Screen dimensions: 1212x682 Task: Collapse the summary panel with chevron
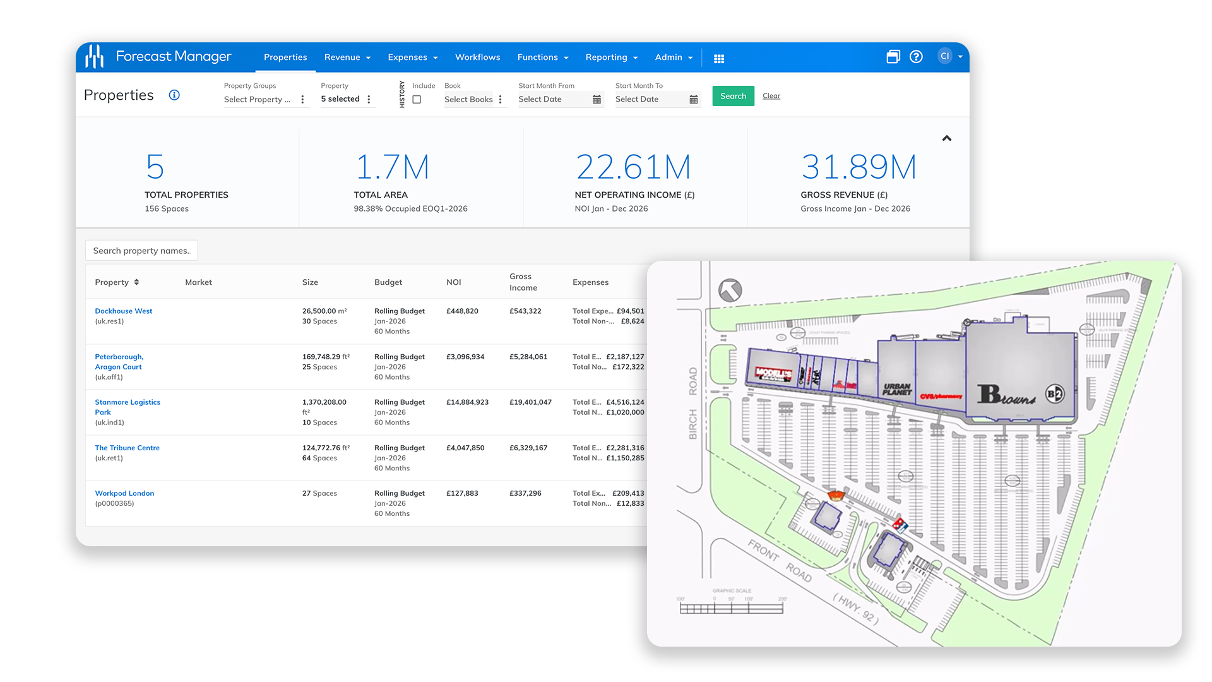(x=947, y=138)
